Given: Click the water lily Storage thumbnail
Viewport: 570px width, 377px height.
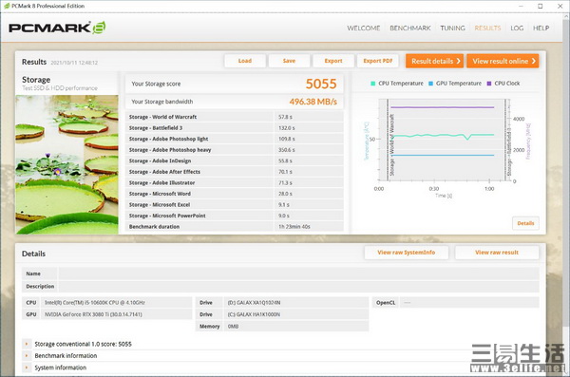Looking at the screenshot, I should click(x=66, y=164).
